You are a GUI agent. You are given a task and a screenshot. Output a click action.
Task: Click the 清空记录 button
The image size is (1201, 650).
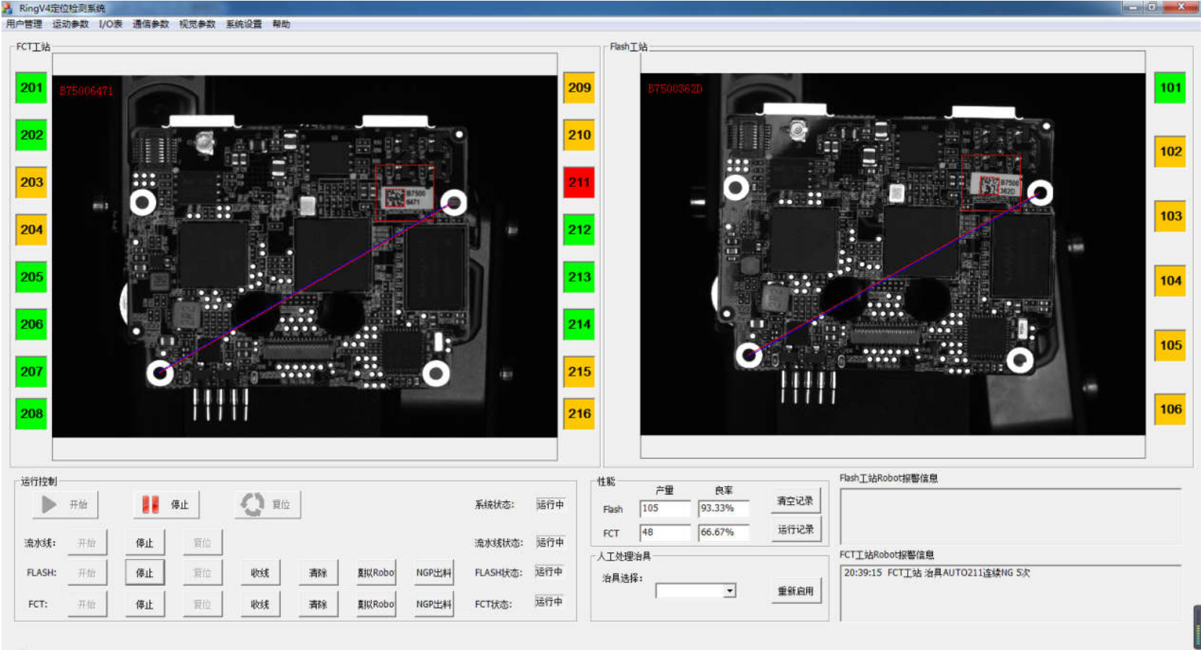click(795, 500)
